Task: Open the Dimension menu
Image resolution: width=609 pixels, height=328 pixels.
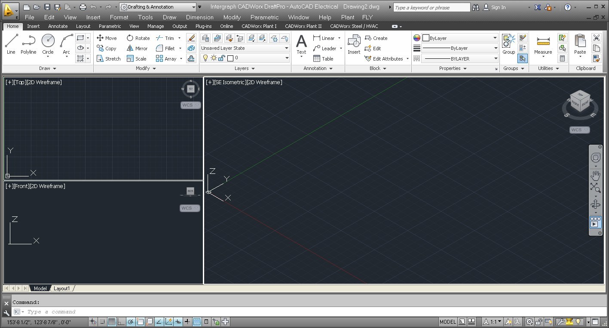Action: [x=200, y=17]
